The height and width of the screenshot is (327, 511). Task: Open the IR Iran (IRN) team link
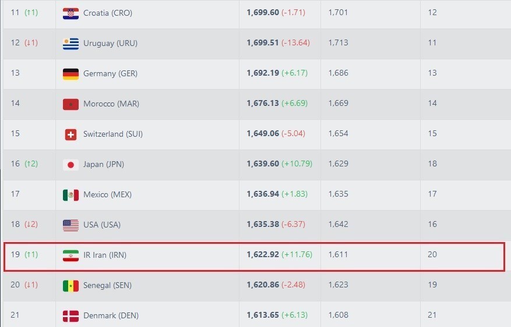click(105, 255)
